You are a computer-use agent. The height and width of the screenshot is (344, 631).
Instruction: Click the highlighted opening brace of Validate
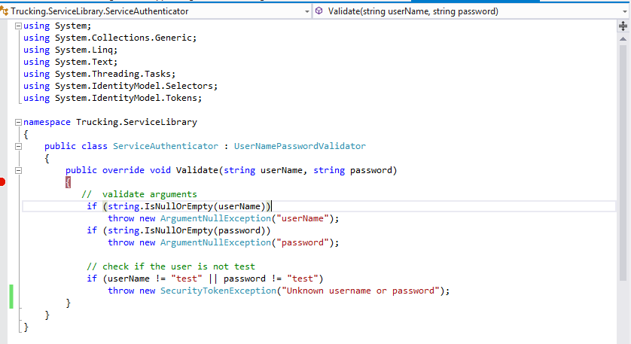[68, 182]
